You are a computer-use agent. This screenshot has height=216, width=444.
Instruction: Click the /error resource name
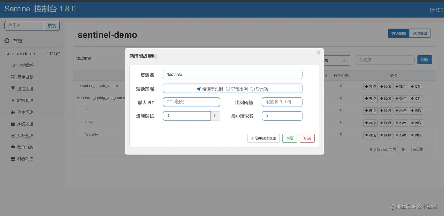coord(89,122)
